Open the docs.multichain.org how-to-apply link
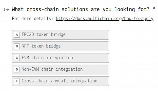This screenshot has height=91, width=158. [x=105, y=19]
